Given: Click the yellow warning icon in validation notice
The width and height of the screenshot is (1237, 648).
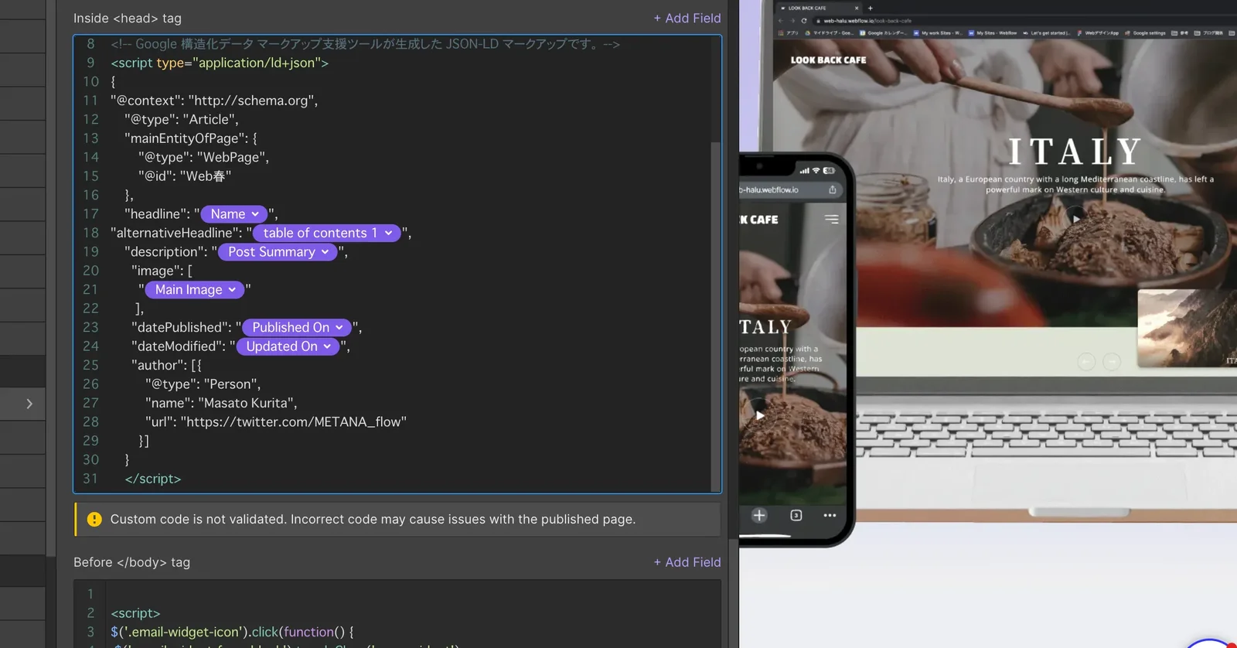Looking at the screenshot, I should (94, 520).
